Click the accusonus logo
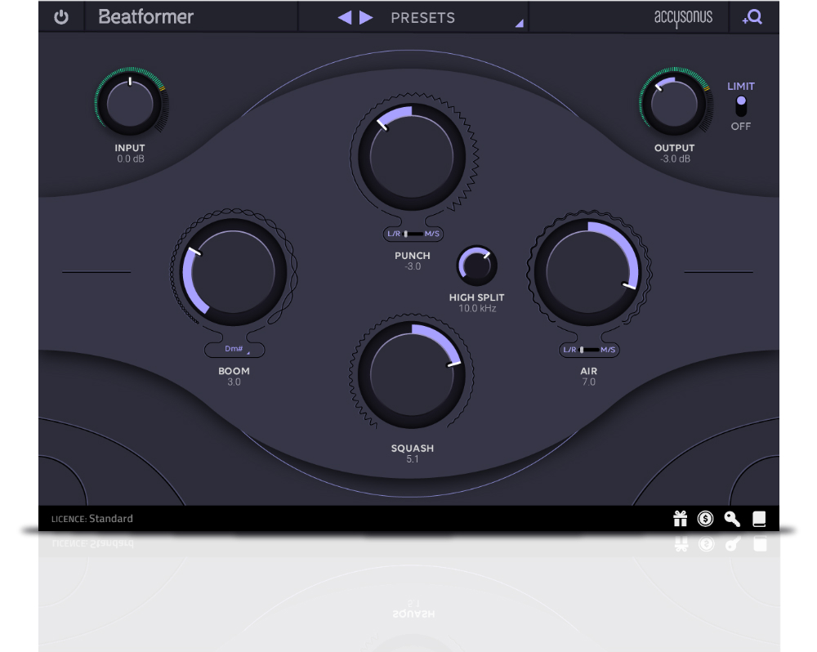This screenshot has width=817, height=652. (683, 18)
